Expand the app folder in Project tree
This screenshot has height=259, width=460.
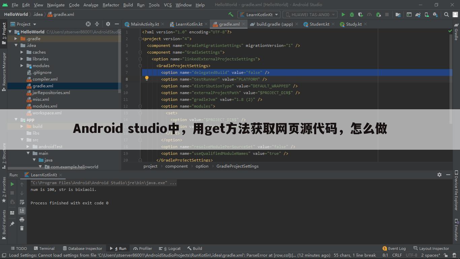16,119
